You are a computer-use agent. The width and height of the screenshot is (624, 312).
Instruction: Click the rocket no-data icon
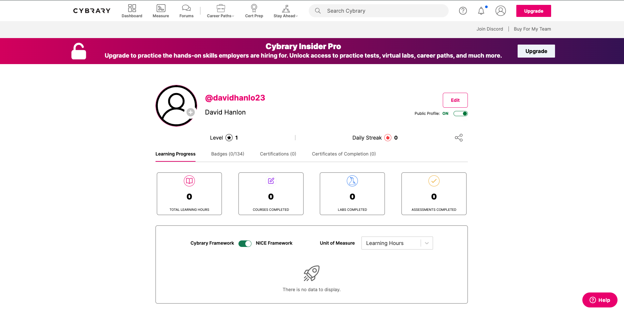tap(312, 273)
